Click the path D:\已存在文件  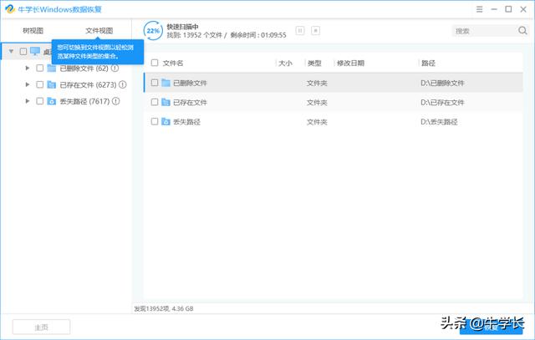(x=442, y=102)
